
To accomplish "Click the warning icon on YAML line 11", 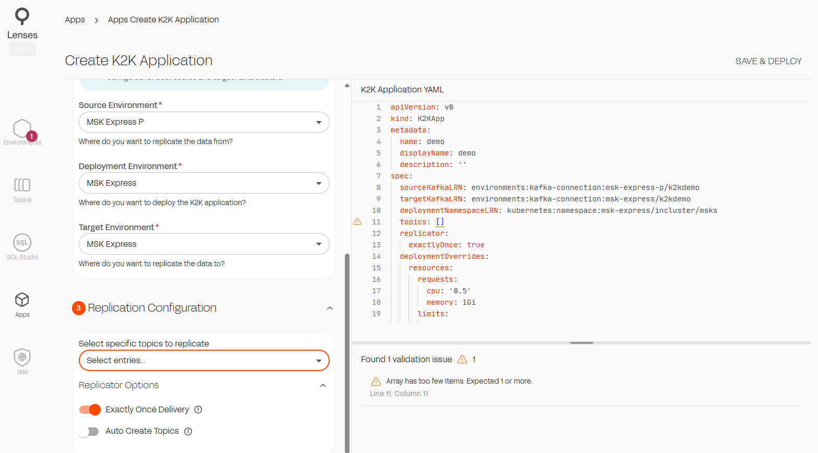I will coord(357,222).
